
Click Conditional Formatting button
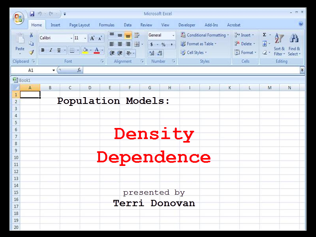(x=205, y=35)
